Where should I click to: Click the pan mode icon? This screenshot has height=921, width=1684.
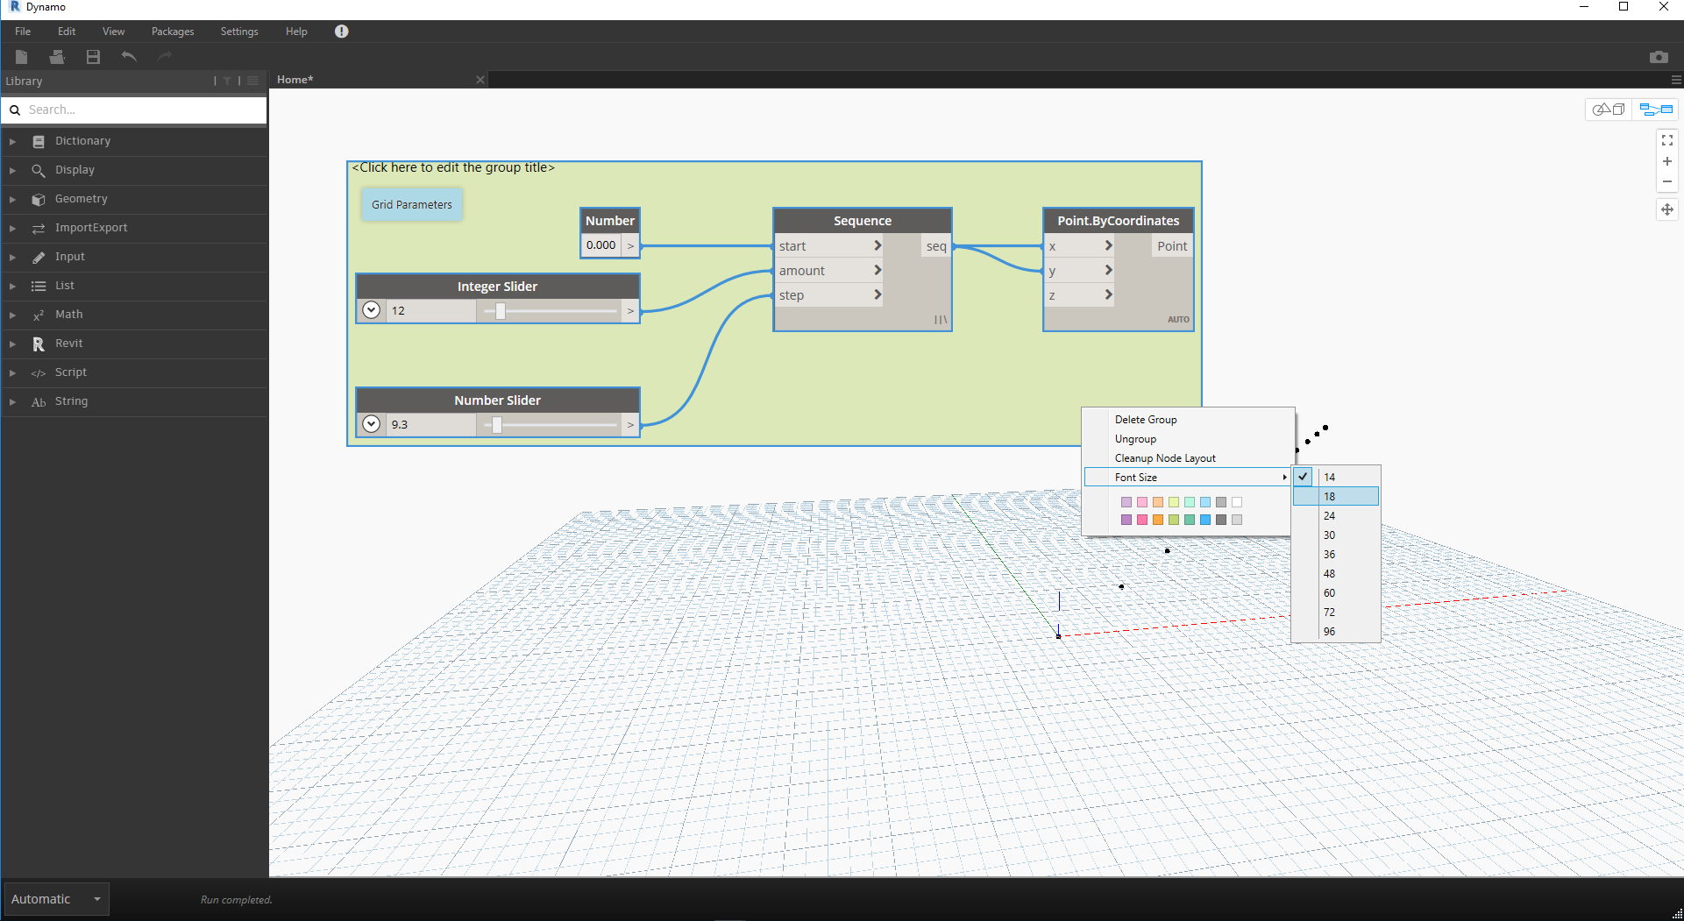tap(1666, 209)
